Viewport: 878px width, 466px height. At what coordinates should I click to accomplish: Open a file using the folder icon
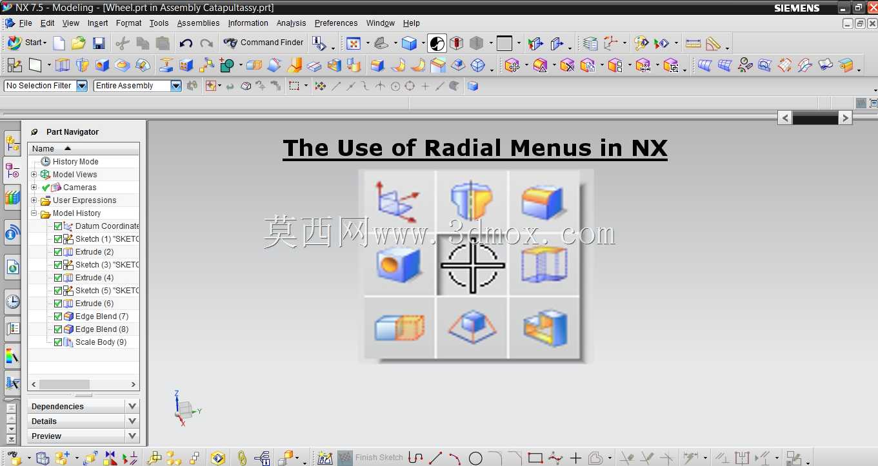(x=79, y=43)
